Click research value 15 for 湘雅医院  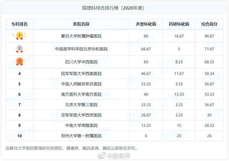(179, 125)
